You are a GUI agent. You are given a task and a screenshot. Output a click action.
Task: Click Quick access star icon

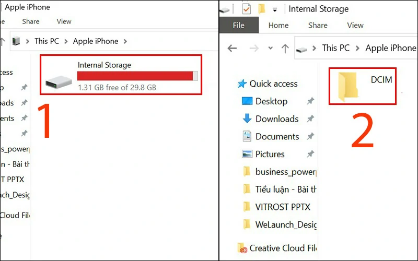pyautogui.click(x=242, y=84)
